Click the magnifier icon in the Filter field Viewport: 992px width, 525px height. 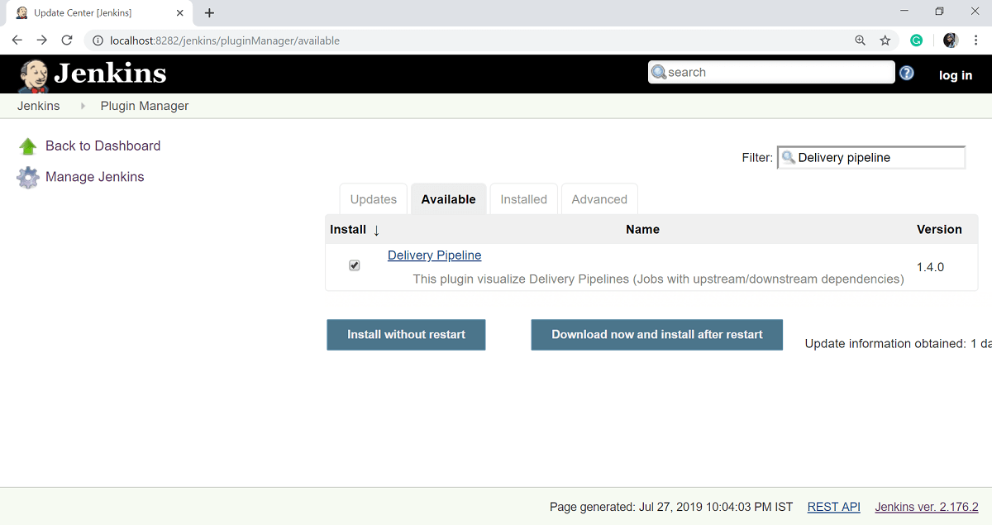pyautogui.click(x=789, y=157)
